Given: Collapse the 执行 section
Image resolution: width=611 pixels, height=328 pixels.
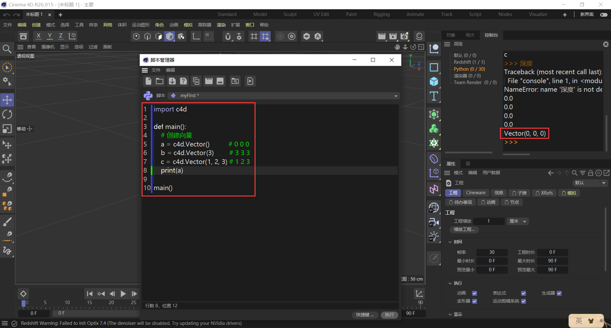Looking at the screenshot, I should 450,283.
